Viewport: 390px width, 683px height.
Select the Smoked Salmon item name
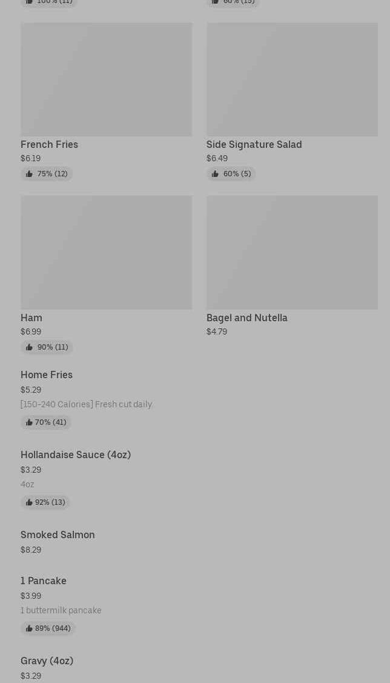coord(58,535)
